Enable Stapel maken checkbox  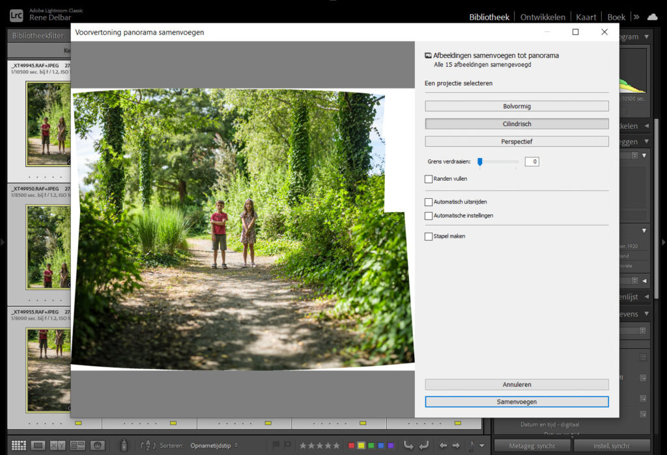click(429, 237)
